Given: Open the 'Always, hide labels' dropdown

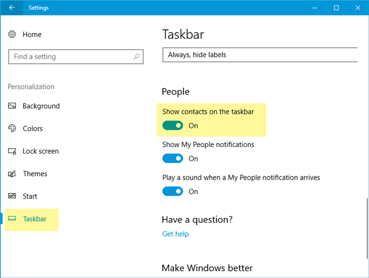Looking at the screenshot, I should point(260,55).
